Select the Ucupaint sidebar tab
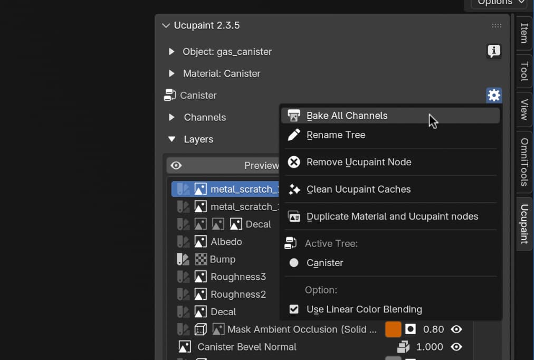534x360 pixels. click(525, 224)
